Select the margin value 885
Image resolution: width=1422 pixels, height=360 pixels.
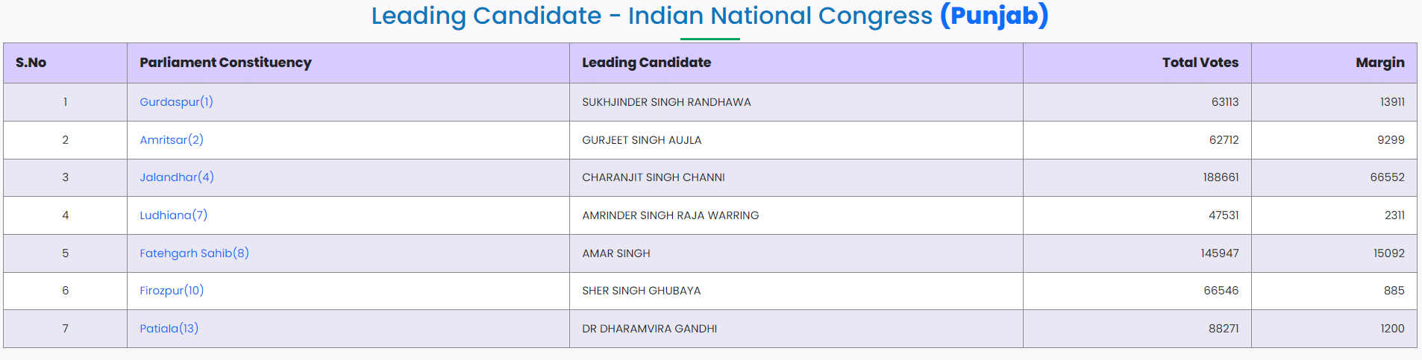pyautogui.click(x=1394, y=291)
